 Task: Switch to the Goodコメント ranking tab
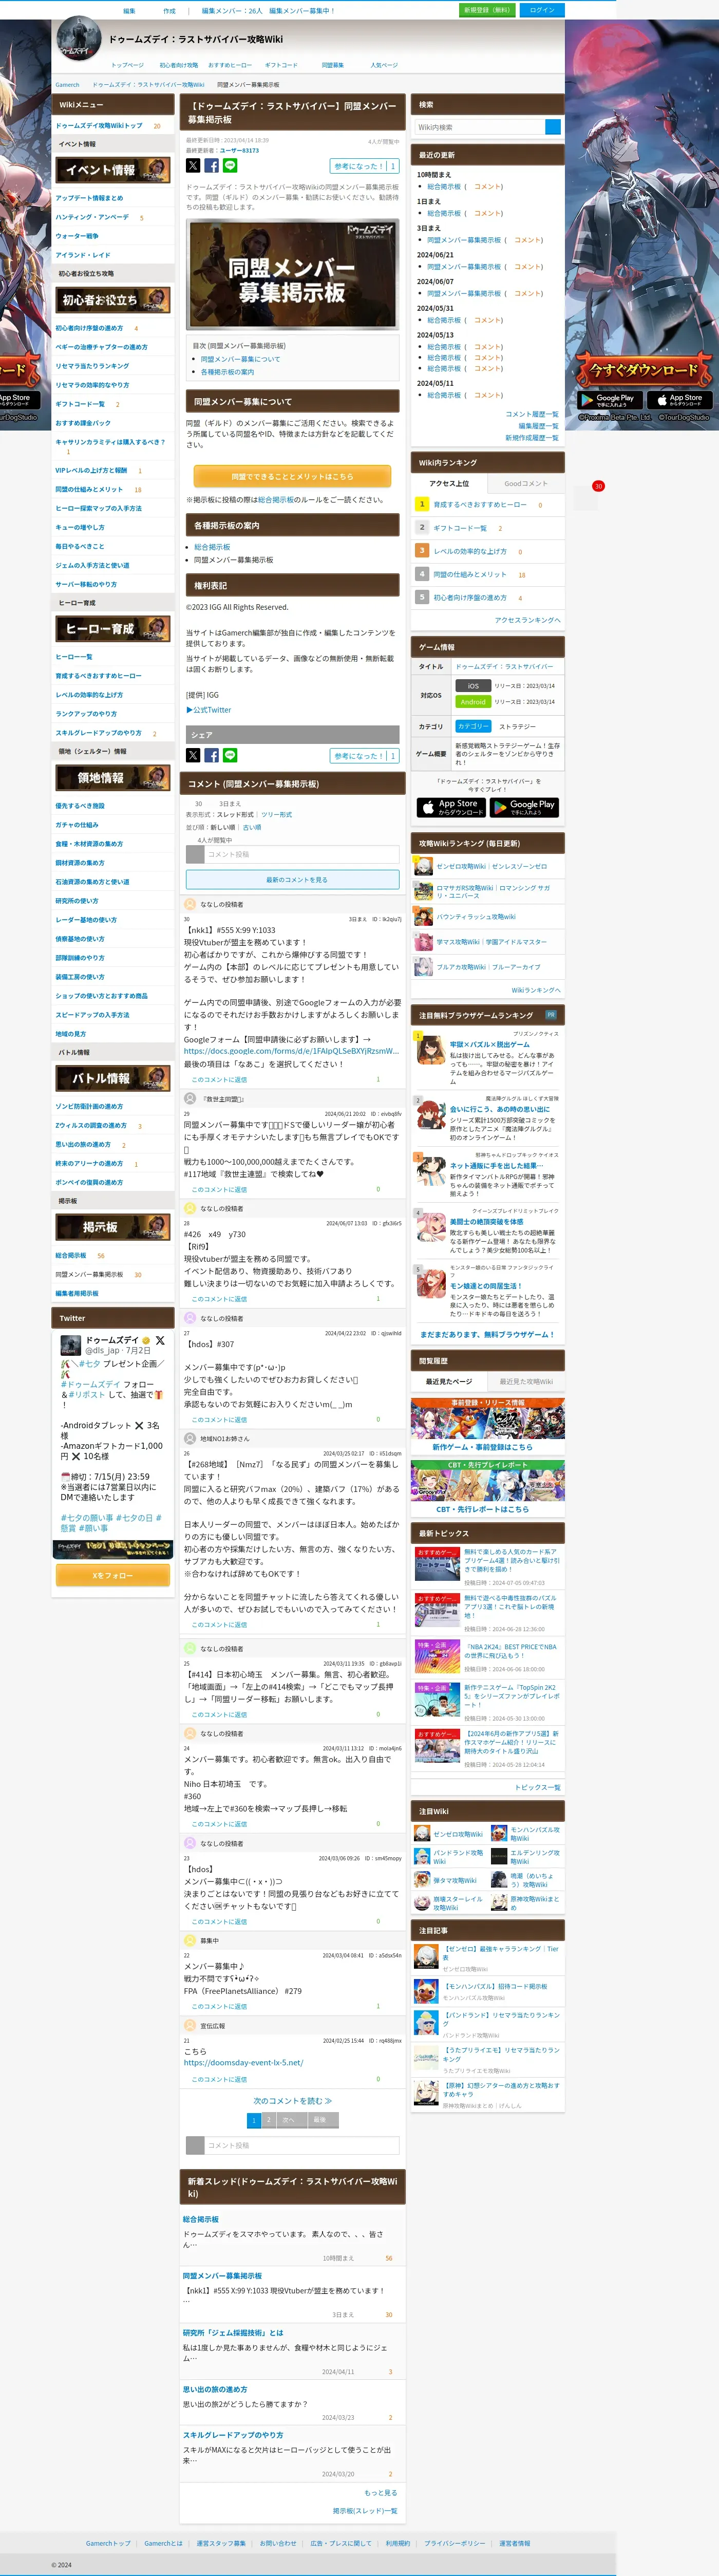525,484
